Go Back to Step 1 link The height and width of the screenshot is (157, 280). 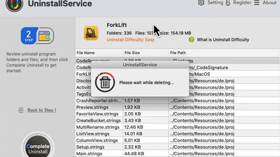pos(42,110)
